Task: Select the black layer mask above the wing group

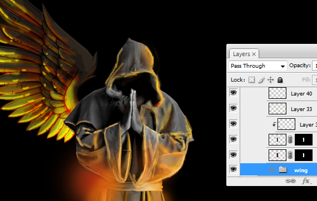Action: 304,155
